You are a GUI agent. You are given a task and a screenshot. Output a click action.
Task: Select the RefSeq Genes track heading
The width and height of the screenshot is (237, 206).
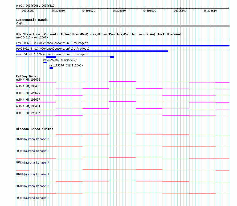(27, 76)
